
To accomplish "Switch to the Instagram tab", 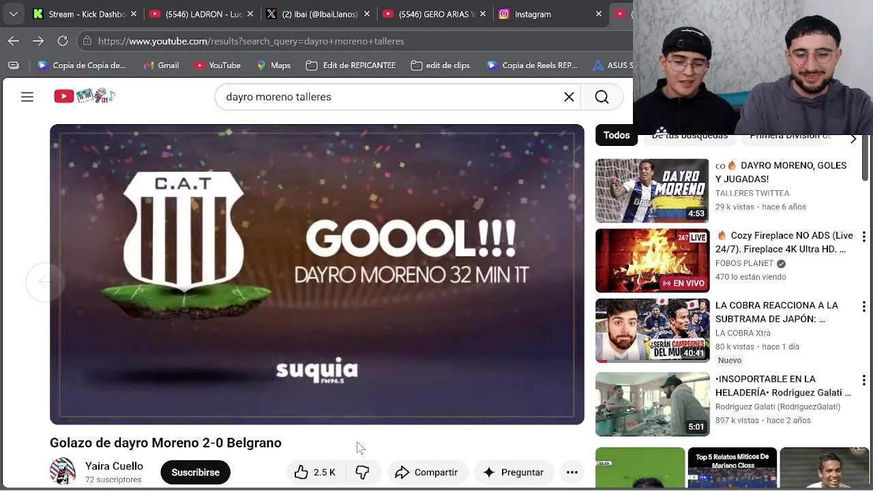I will 542,14.
